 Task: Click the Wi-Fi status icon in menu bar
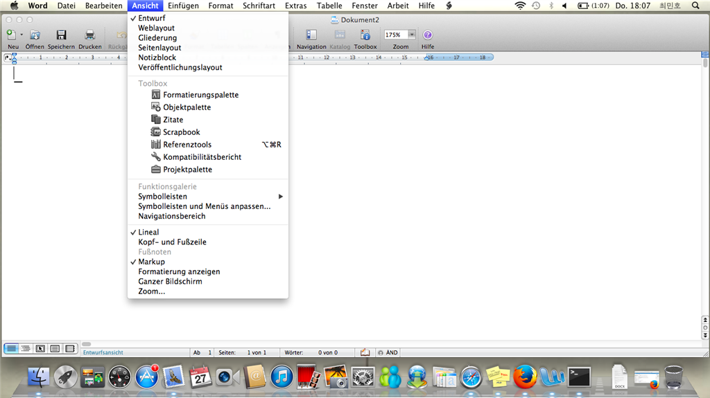(520, 6)
